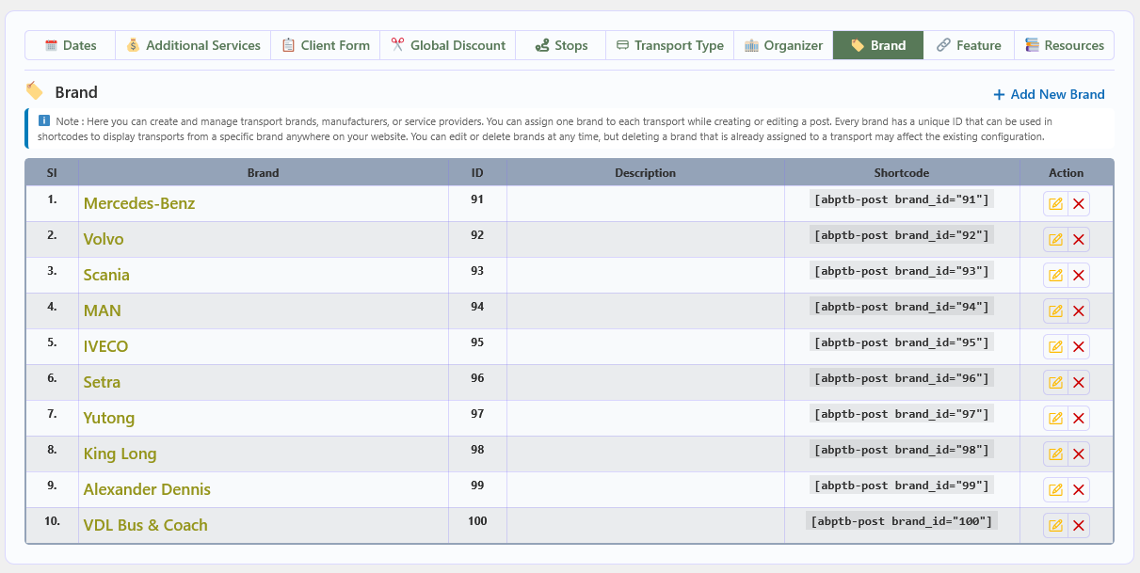Delete the Setra brand
Image resolution: width=1140 pixels, height=573 pixels.
(x=1079, y=383)
